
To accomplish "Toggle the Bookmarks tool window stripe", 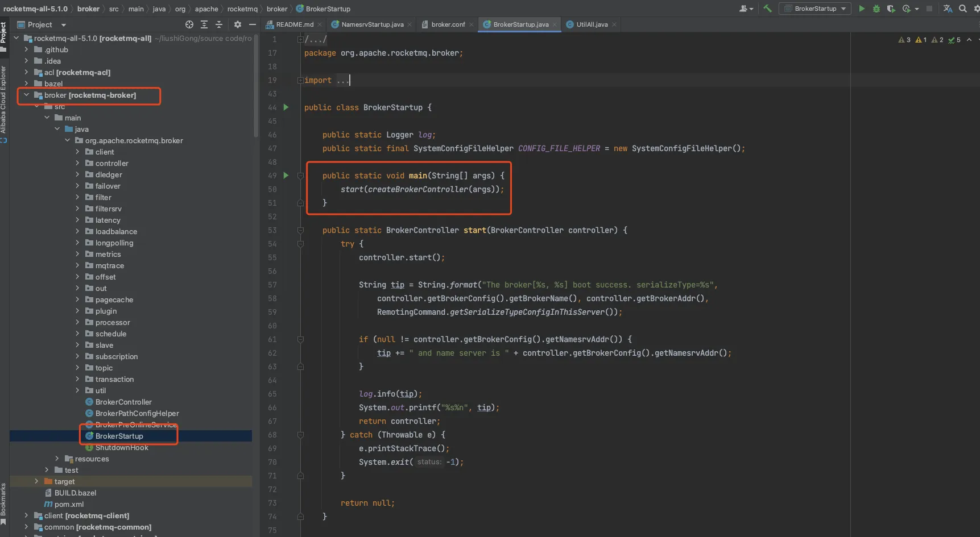I will coord(3,503).
